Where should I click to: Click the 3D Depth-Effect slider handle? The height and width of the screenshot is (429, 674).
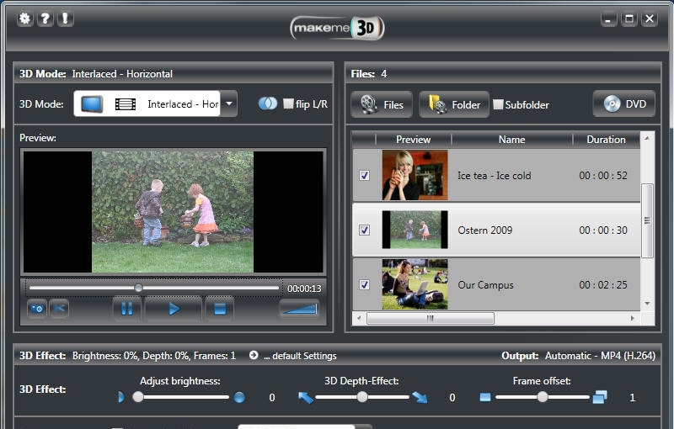pyautogui.click(x=362, y=397)
